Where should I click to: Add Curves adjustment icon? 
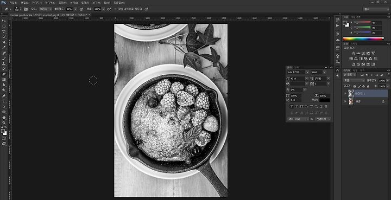click(x=363, y=53)
